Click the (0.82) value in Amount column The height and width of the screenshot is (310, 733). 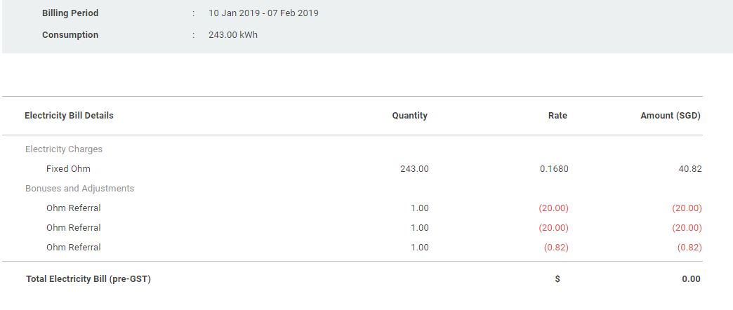click(689, 248)
